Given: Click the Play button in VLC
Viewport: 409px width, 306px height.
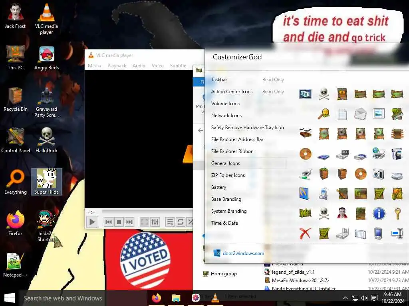Looking at the screenshot, I should 92,222.
